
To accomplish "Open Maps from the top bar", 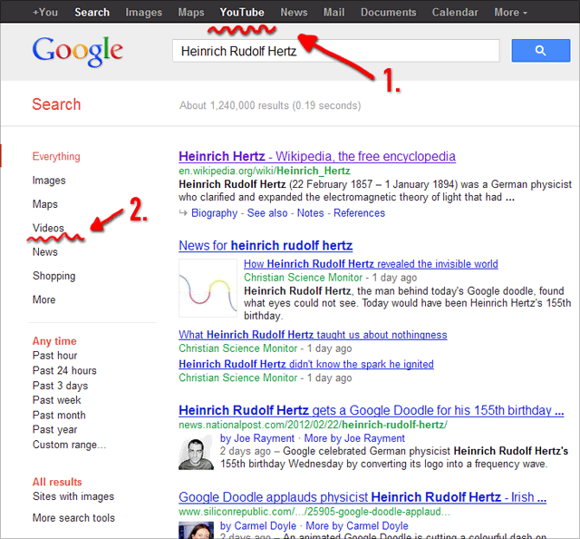I will click(191, 12).
